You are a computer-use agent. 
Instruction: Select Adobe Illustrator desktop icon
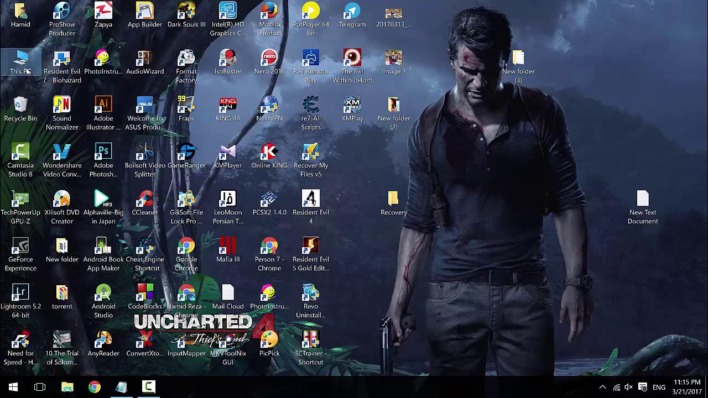coord(103,113)
